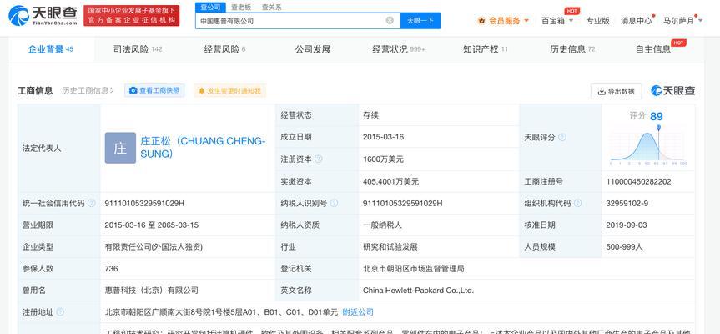
Task: Select the 查关系 search tab
Action: tap(271, 7)
